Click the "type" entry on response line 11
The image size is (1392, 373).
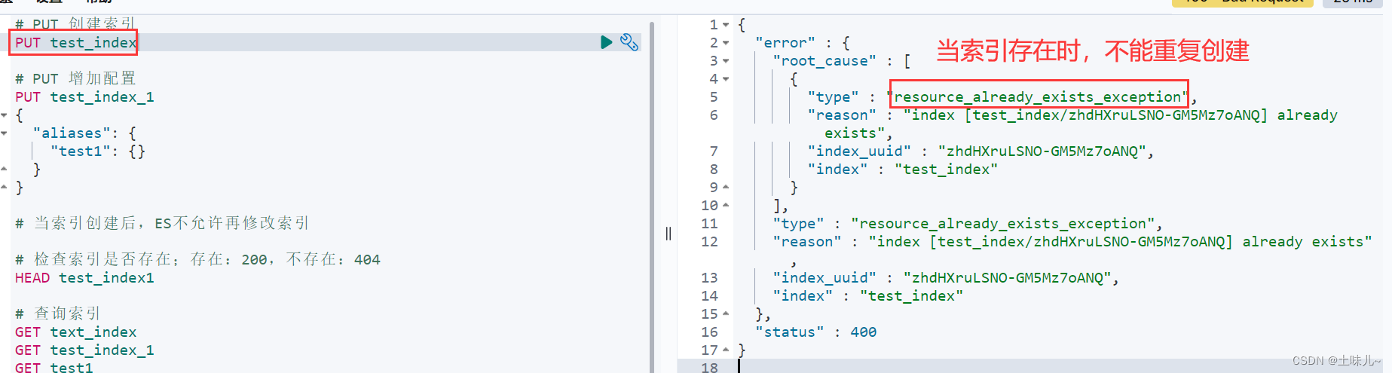(x=967, y=224)
